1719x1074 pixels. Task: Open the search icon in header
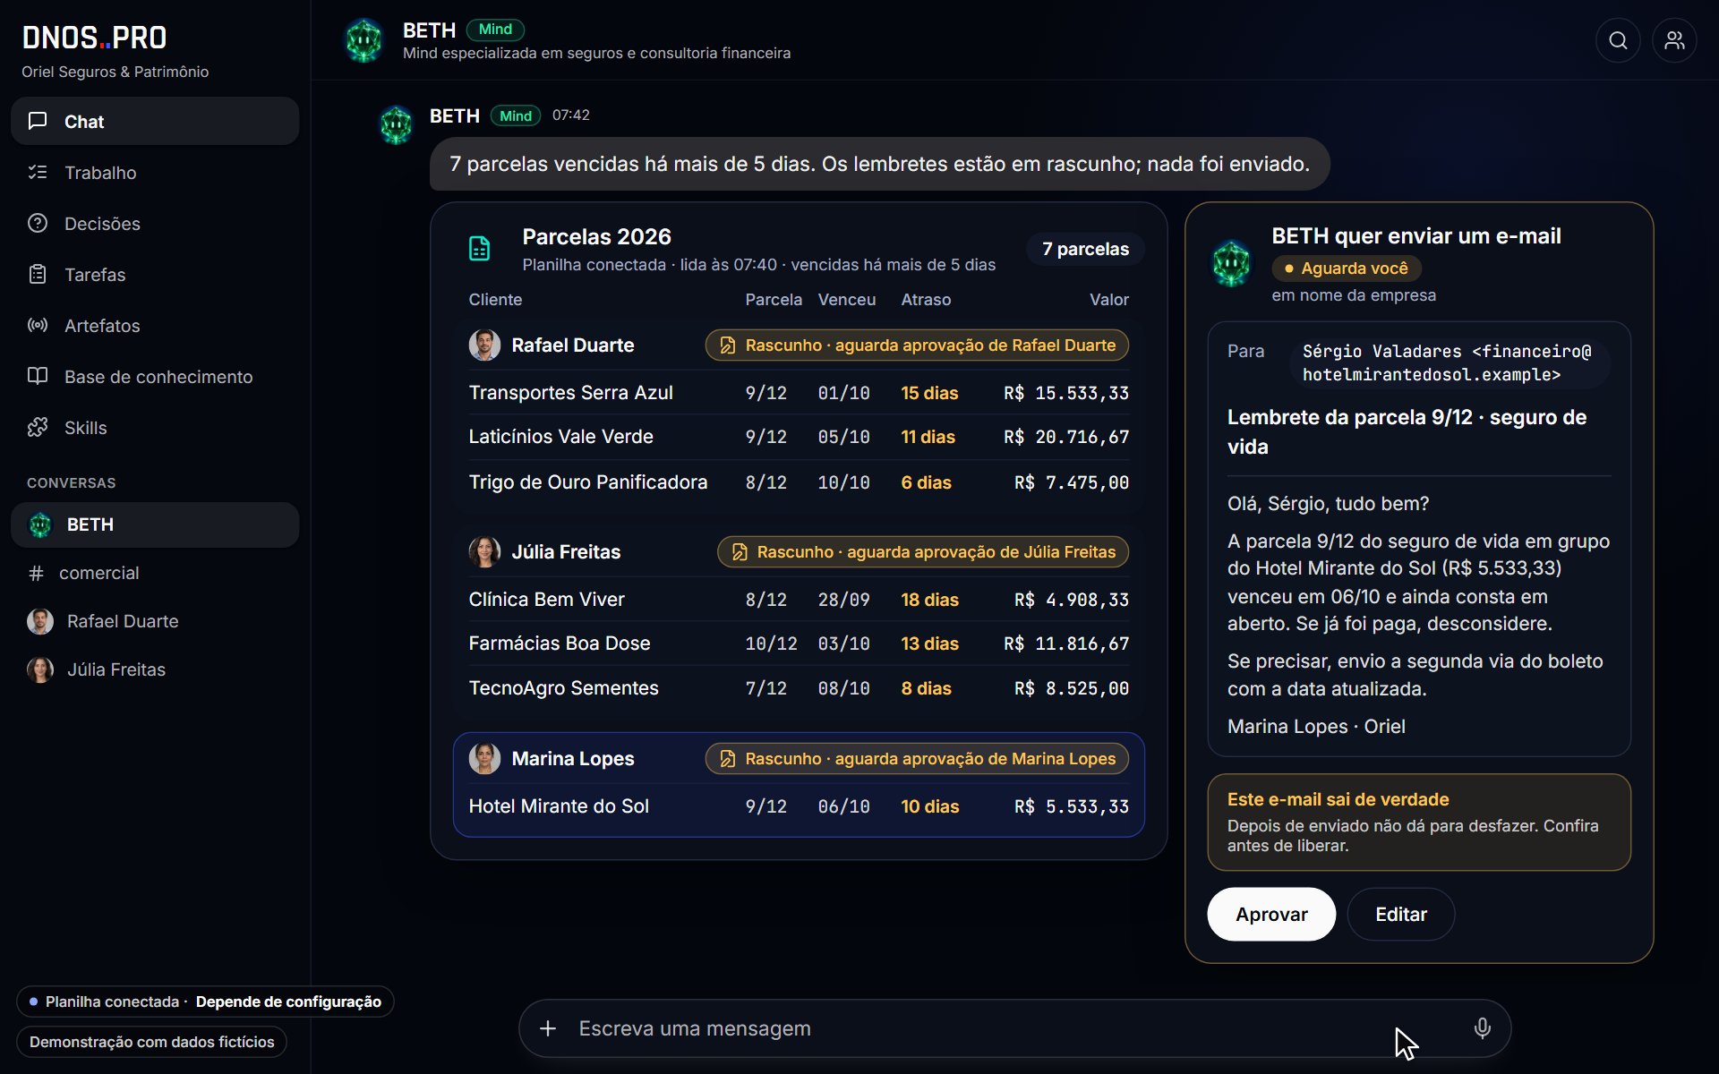coord(1618,40)
